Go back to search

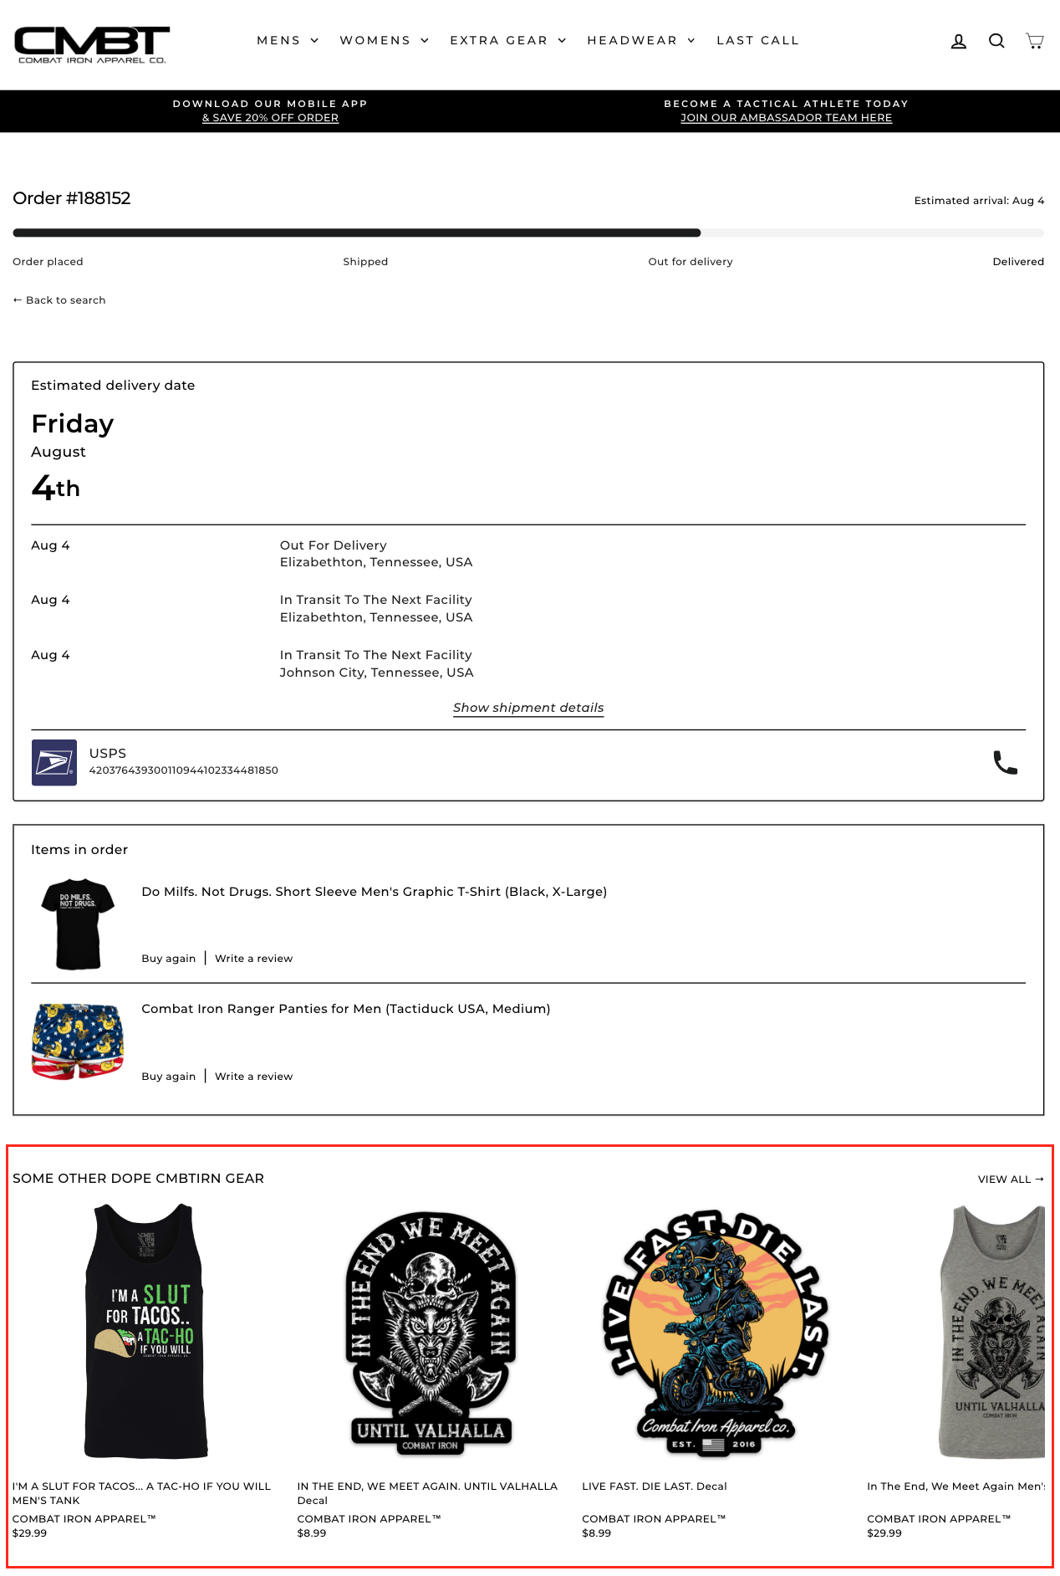(59, 300)
